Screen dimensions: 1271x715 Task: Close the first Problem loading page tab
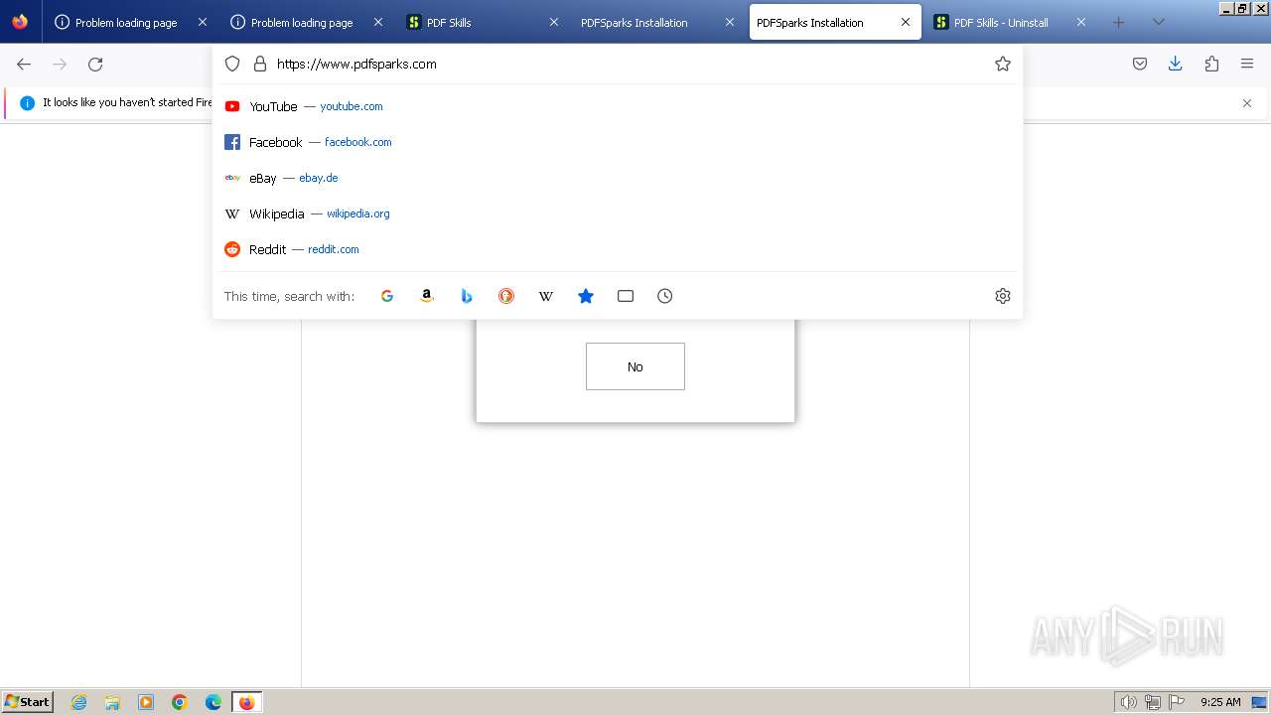(203, 22)
